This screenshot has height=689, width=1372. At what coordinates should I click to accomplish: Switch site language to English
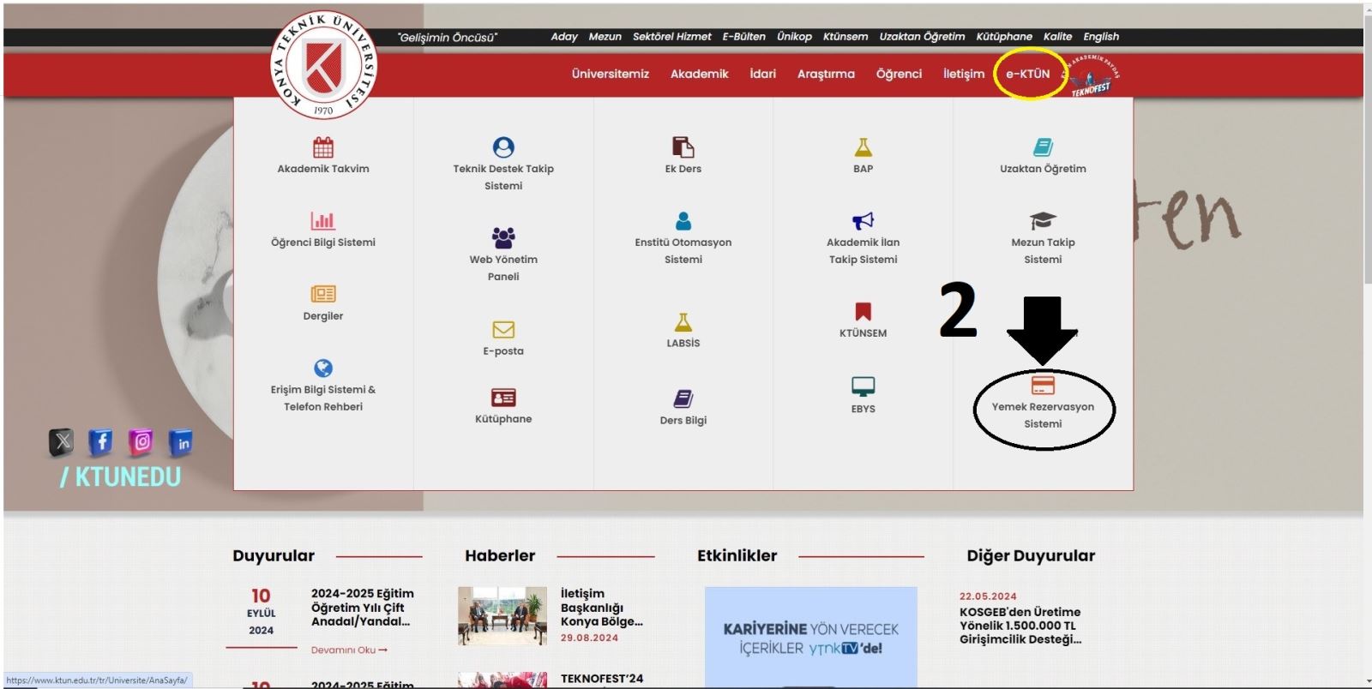click(1100, 37)
